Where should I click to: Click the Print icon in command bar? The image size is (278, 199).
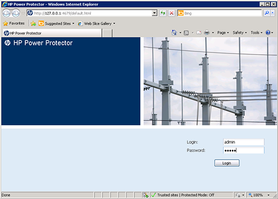[x=207, y=33]
